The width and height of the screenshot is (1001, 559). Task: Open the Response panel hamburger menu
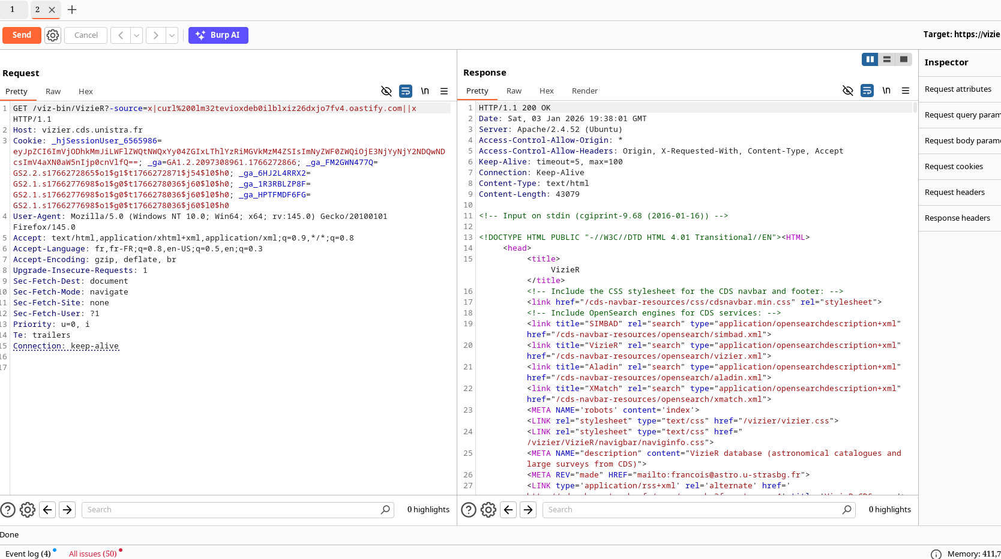[906, 91]
